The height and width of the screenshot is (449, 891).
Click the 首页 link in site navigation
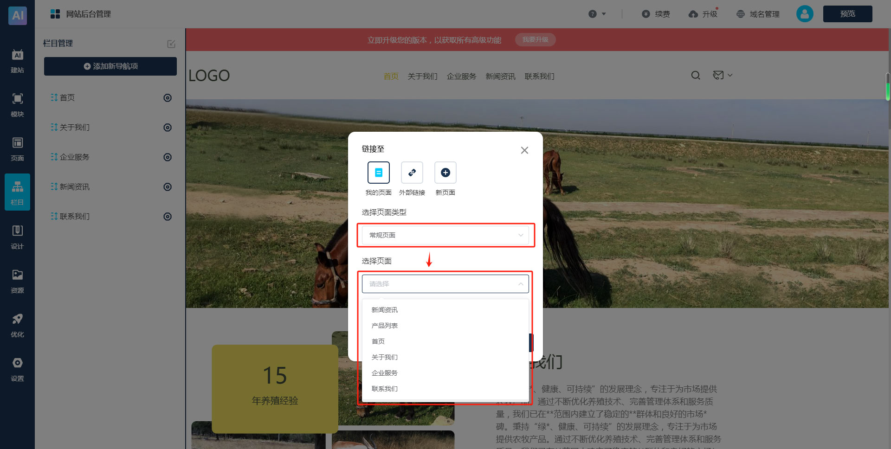pyautogui.click(x=391, y=76)
